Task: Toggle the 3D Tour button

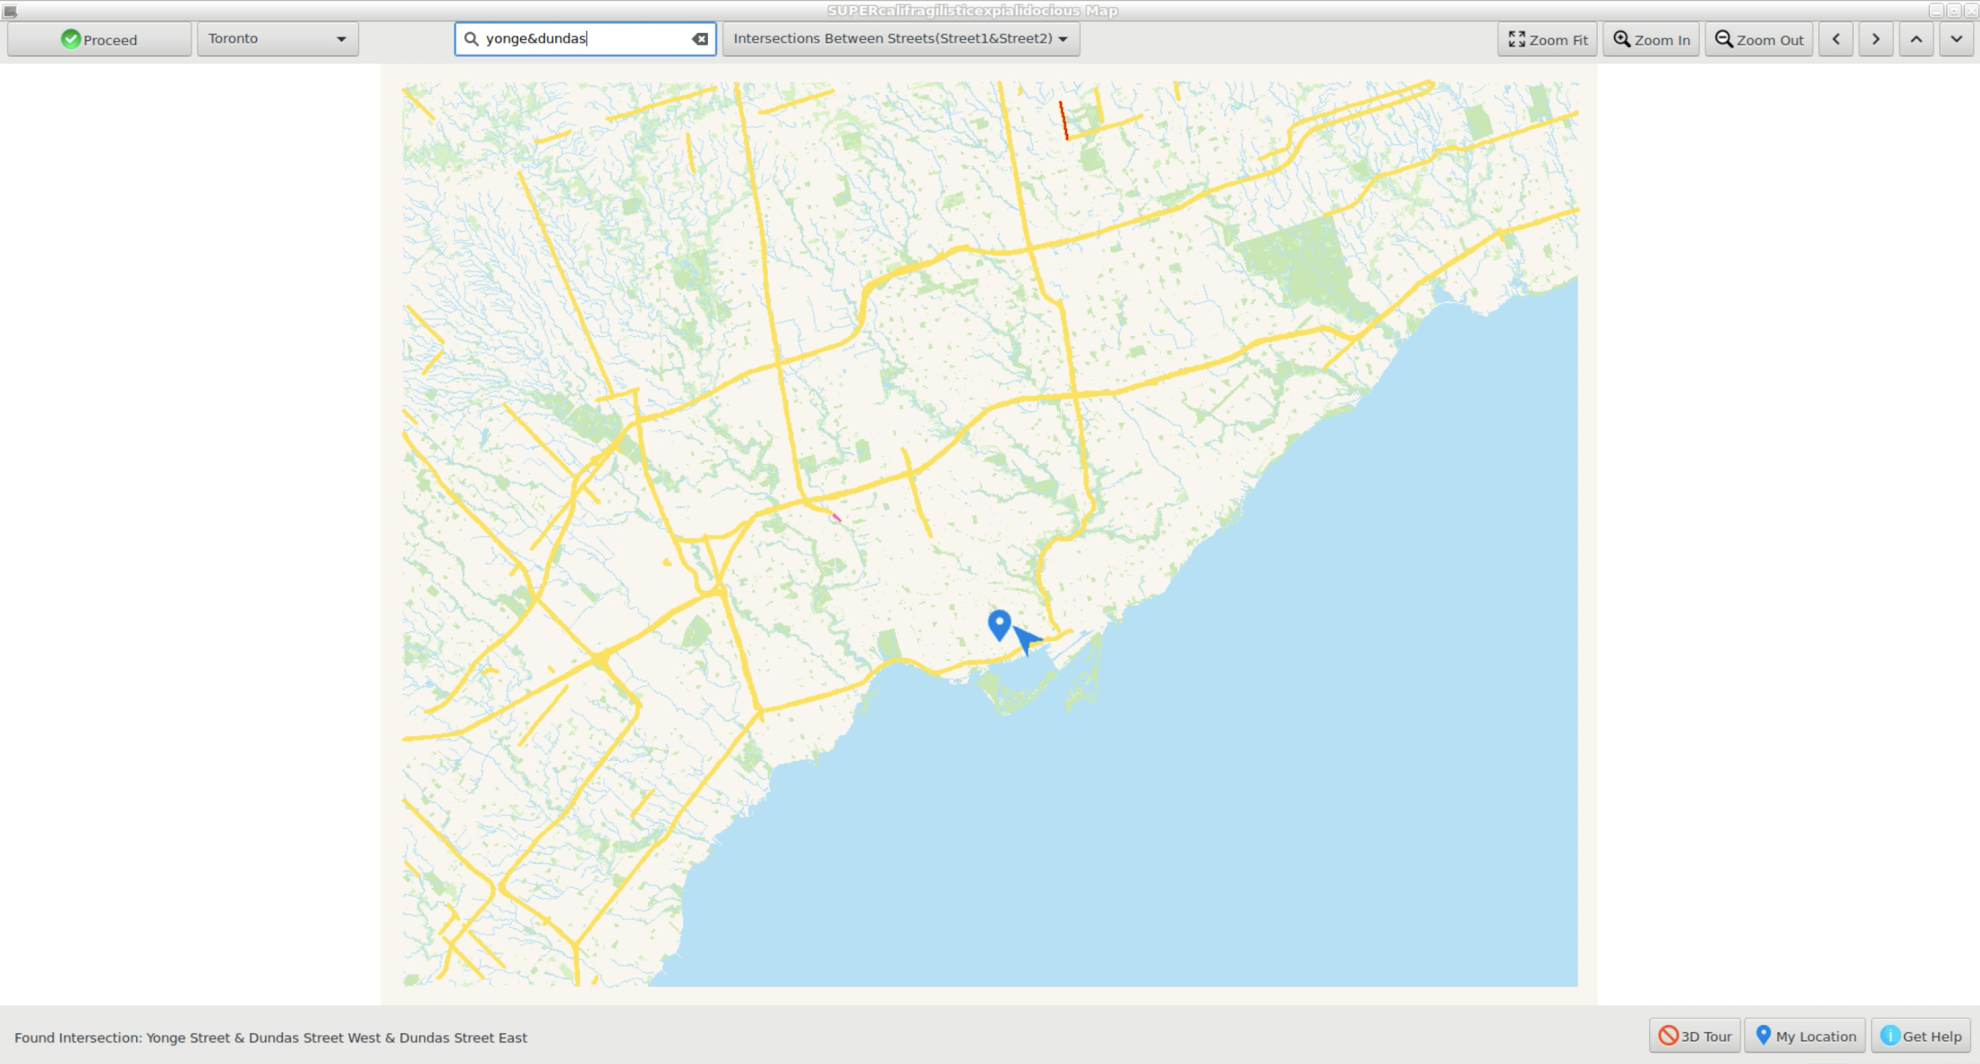Action: (x=1694, y=1036)
